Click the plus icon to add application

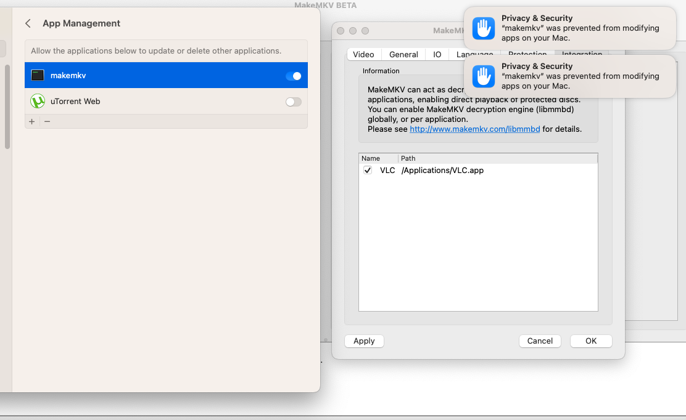click(32, 121)
